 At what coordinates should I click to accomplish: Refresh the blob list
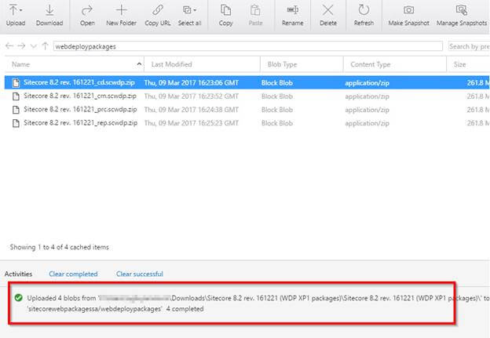[364, 15]
